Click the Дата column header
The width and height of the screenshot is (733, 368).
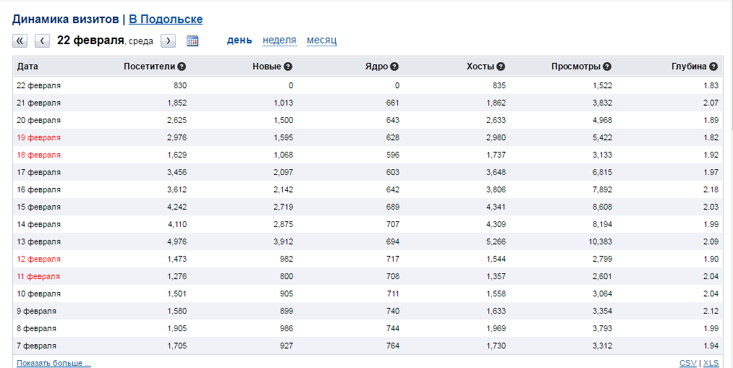[27, 67]
